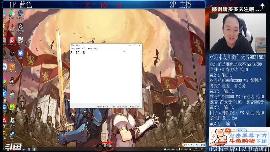Click the taskbar clock
This screenshot has width=270, height=152.
[196, 149]
